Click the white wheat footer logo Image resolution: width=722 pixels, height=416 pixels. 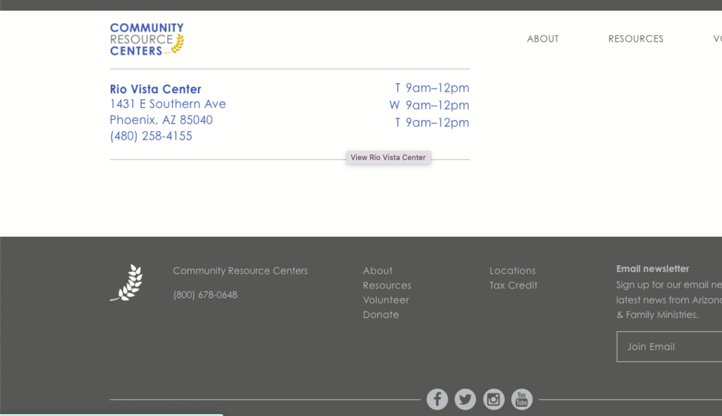[x=127, y=283]
